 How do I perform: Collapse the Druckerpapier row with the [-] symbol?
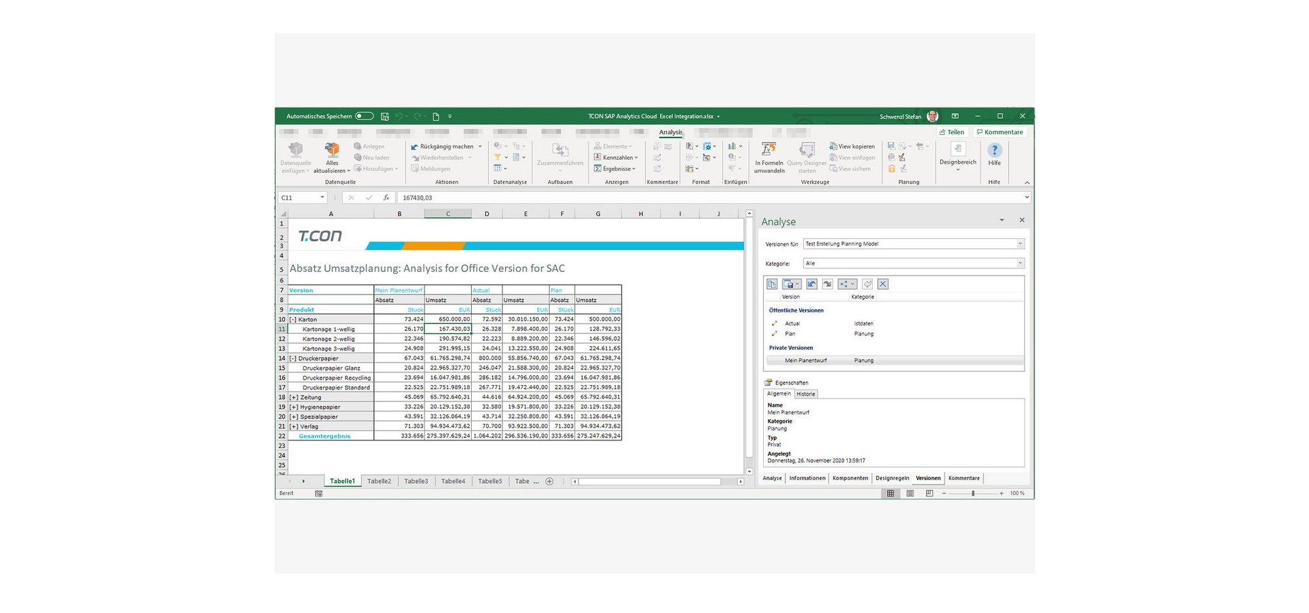(x=293, y=358)
